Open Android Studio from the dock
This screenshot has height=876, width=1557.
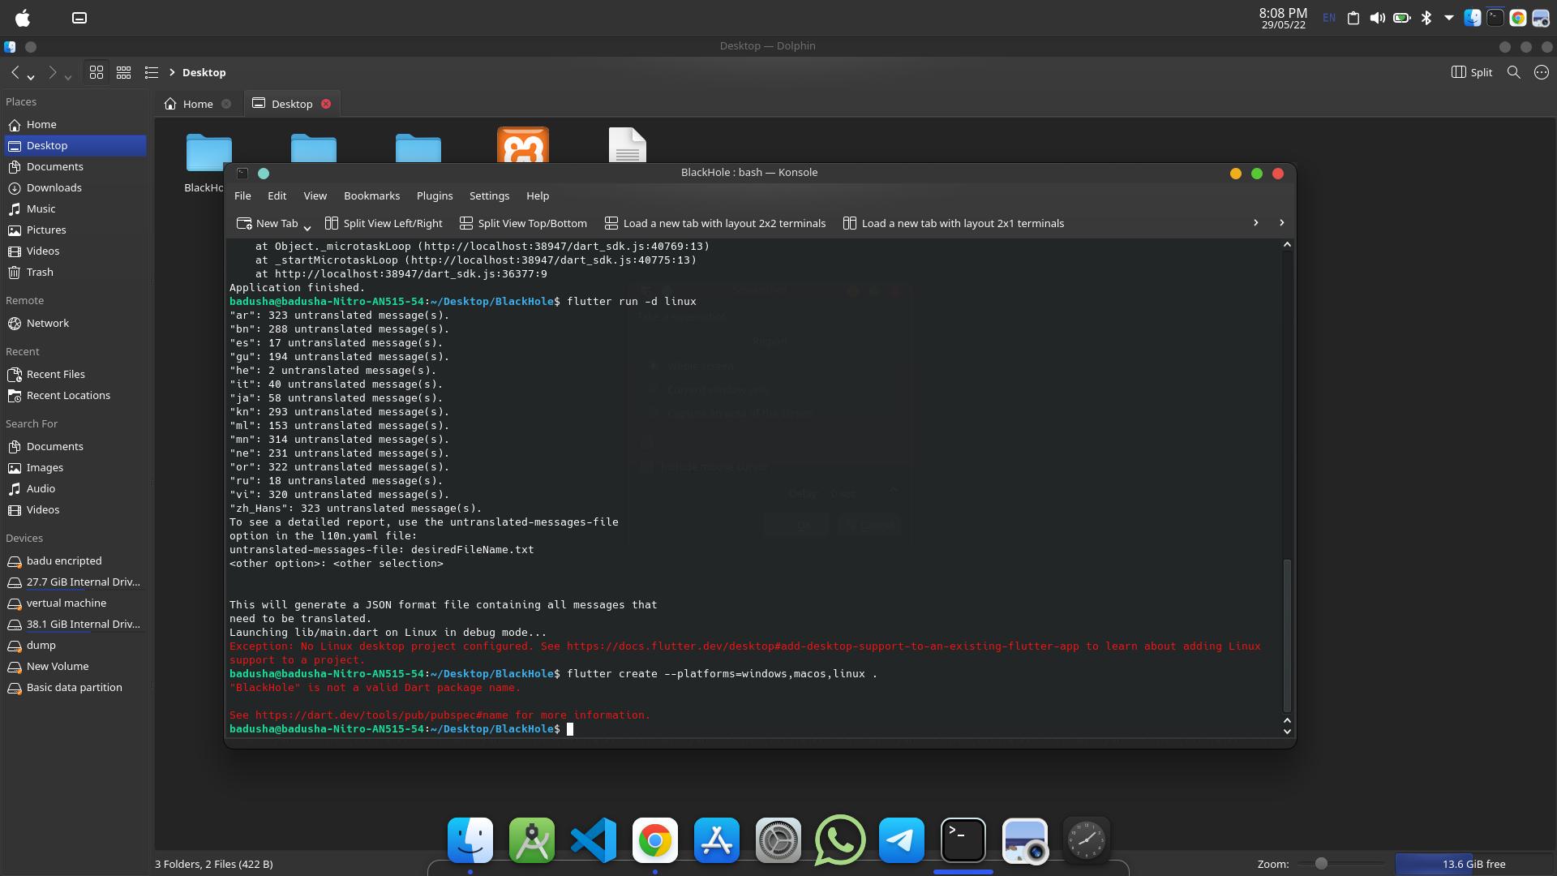(531, 839)
